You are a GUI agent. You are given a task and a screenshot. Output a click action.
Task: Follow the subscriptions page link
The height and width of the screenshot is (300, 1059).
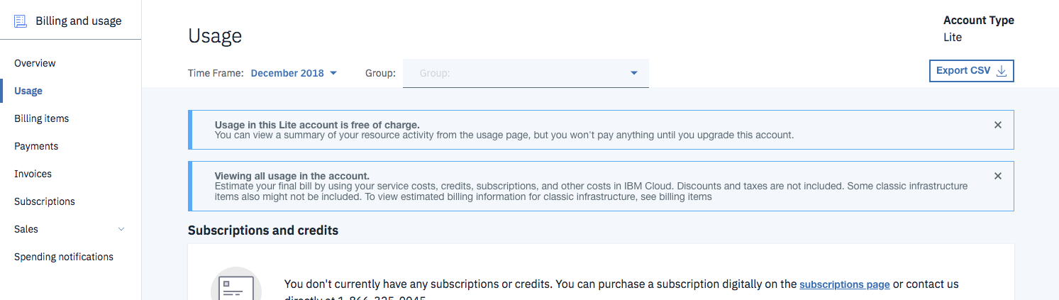pyautogui.click(x=844, y=284)
